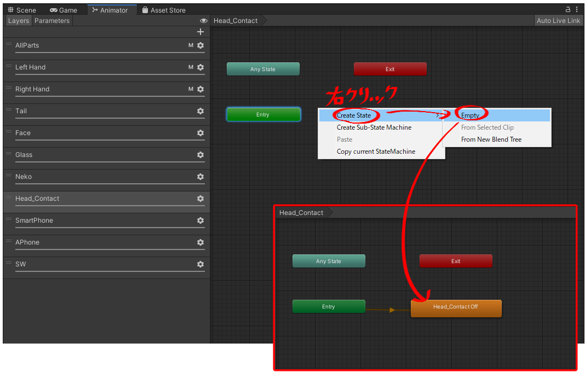
Task: Click the M mask indicator on Left Hand
Action: (191, 67)
